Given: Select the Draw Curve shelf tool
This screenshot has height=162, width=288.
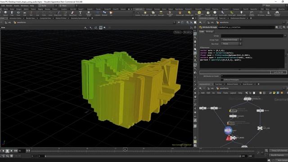Looking at the screenshot, I should tap(58, 13).
